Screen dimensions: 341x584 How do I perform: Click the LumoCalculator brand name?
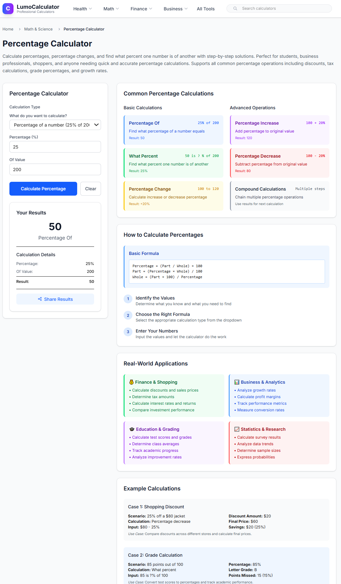38,7
